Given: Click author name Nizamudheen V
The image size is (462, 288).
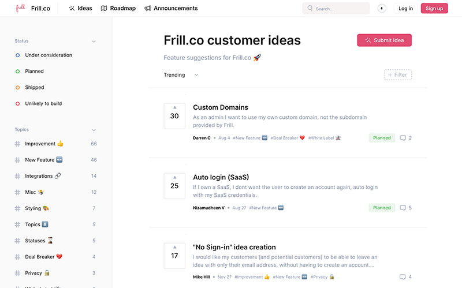Looking at the screenshot, I should pos(208,208).
